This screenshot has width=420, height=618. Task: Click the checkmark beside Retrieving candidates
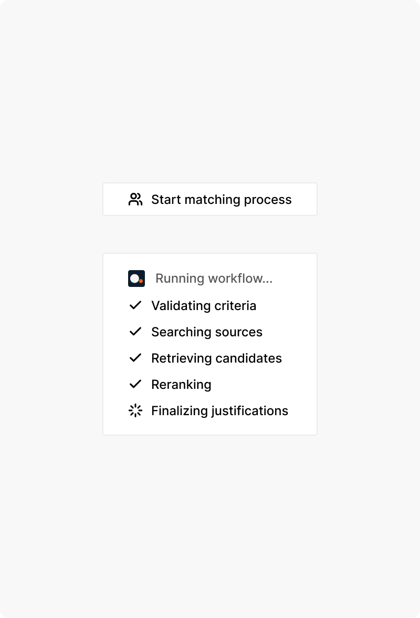tap(136, 357)
